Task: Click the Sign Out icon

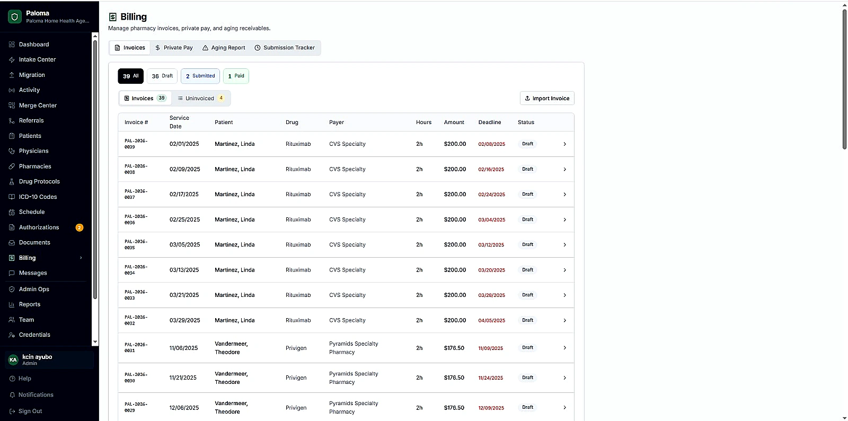Action: click(12, 411)
